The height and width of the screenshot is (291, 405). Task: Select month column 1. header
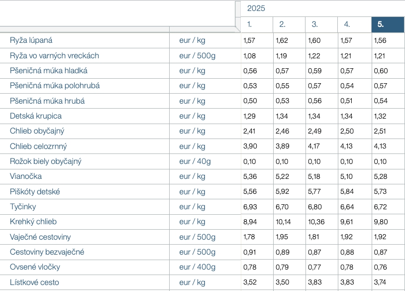click(x=257, y=24)
